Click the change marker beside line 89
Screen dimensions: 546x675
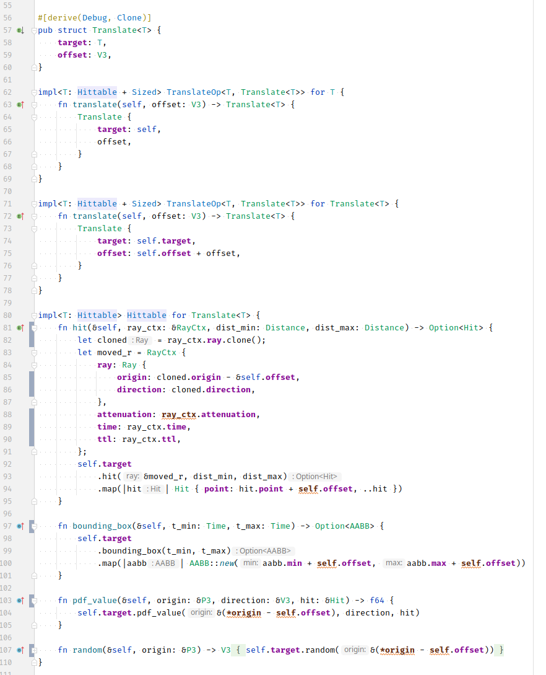click(32, 427)
